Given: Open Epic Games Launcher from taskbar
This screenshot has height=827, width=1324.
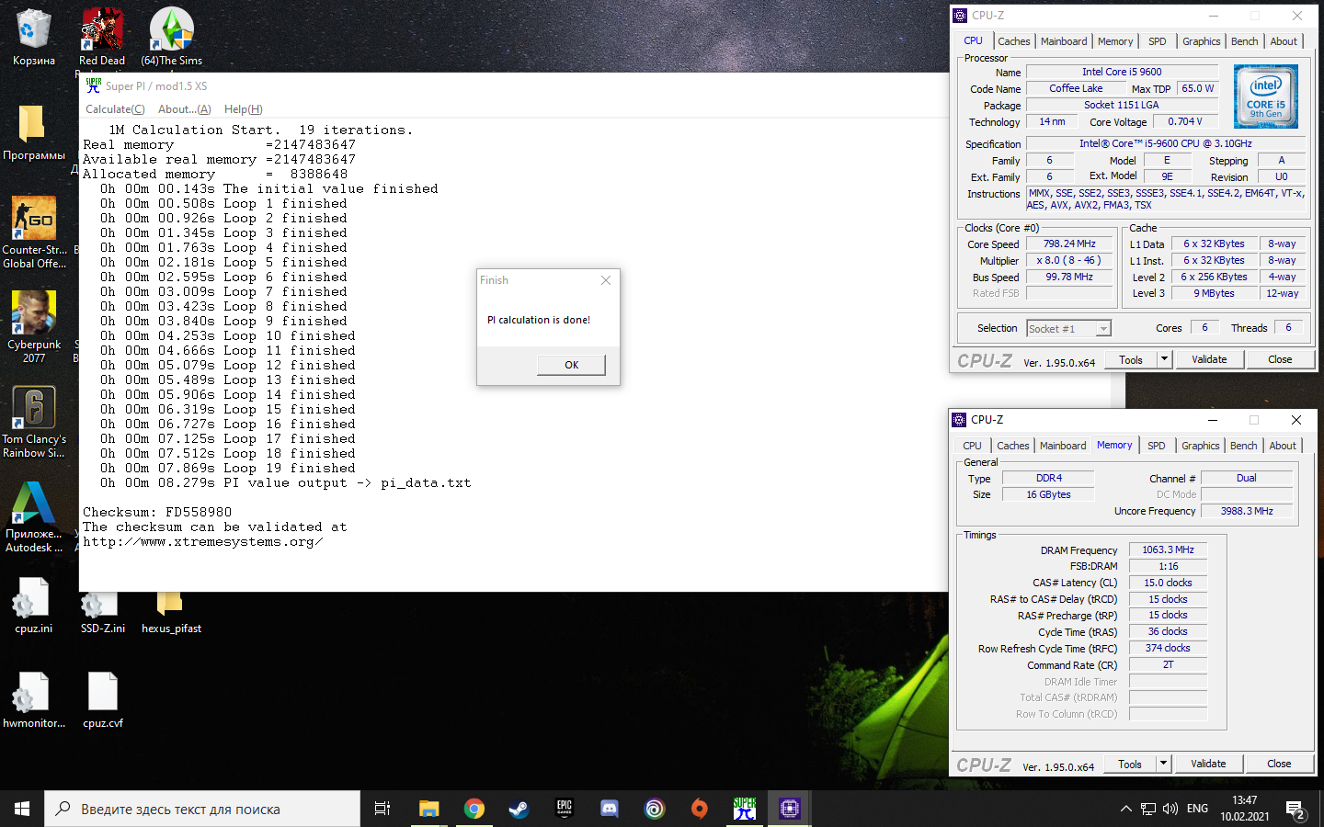Looking at the screenshot, I should tap(565, 809).
